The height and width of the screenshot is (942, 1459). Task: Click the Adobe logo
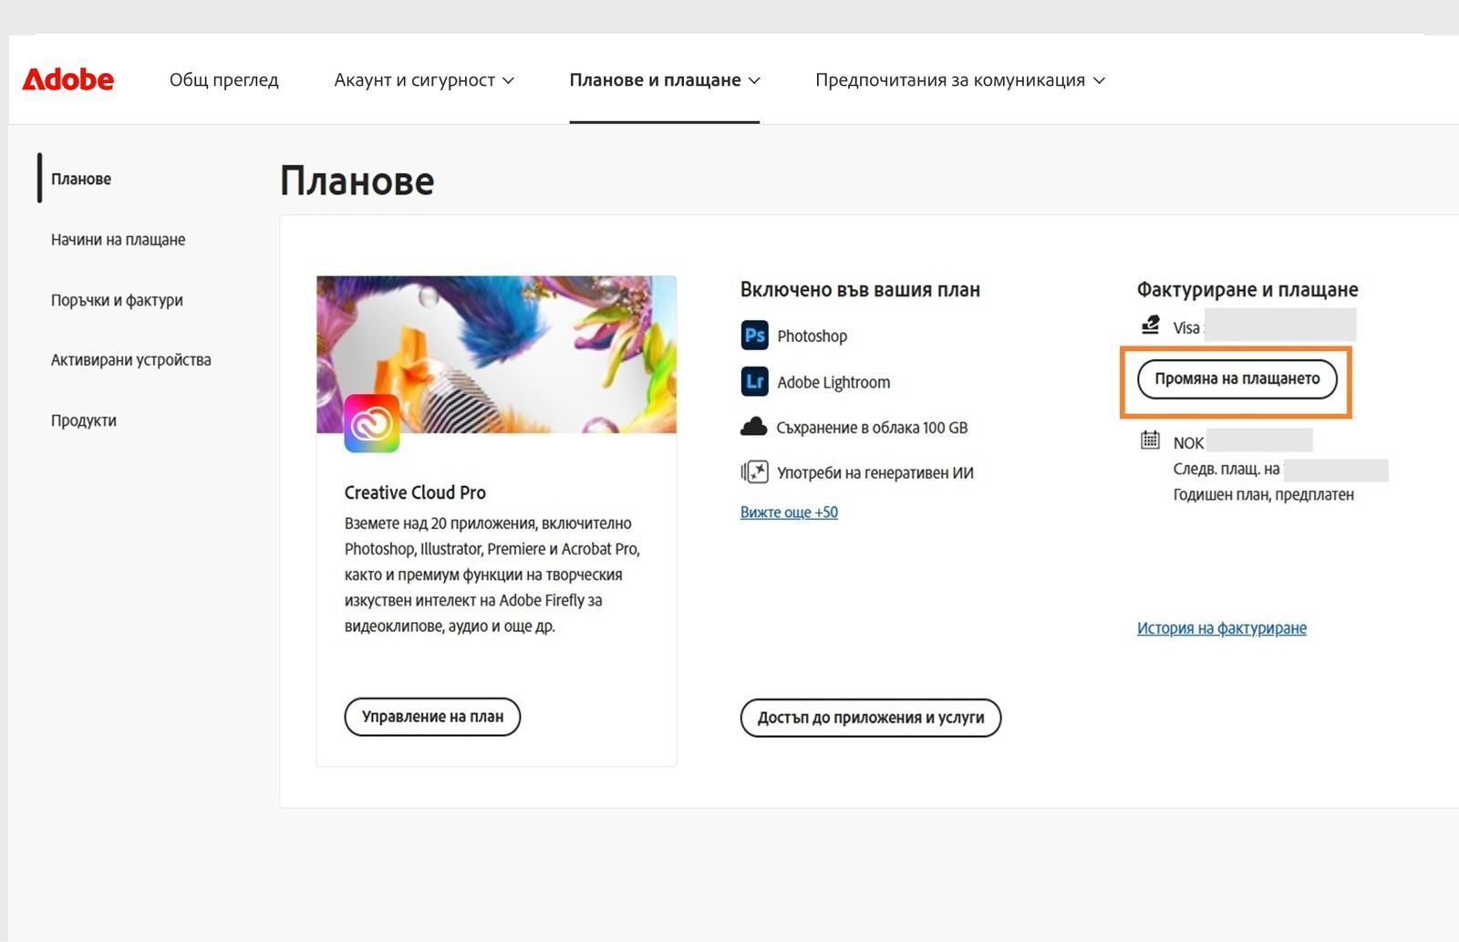[x=68, y=80]
